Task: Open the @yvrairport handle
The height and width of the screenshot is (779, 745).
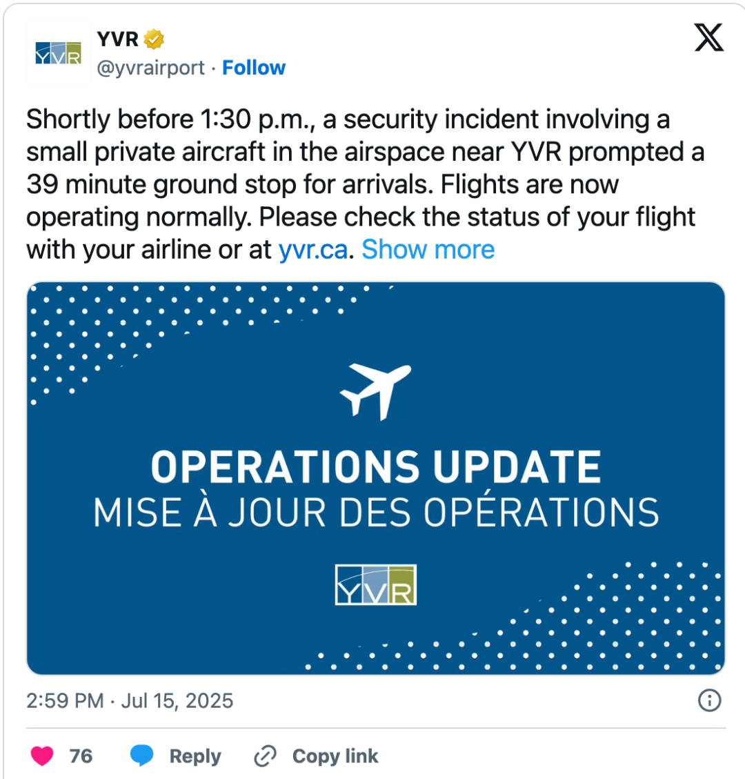Action: pyautogui.click(x=150, y=68)
